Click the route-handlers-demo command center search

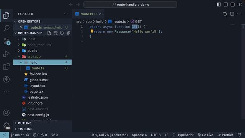pyautogui.click(x=130, y=5)
